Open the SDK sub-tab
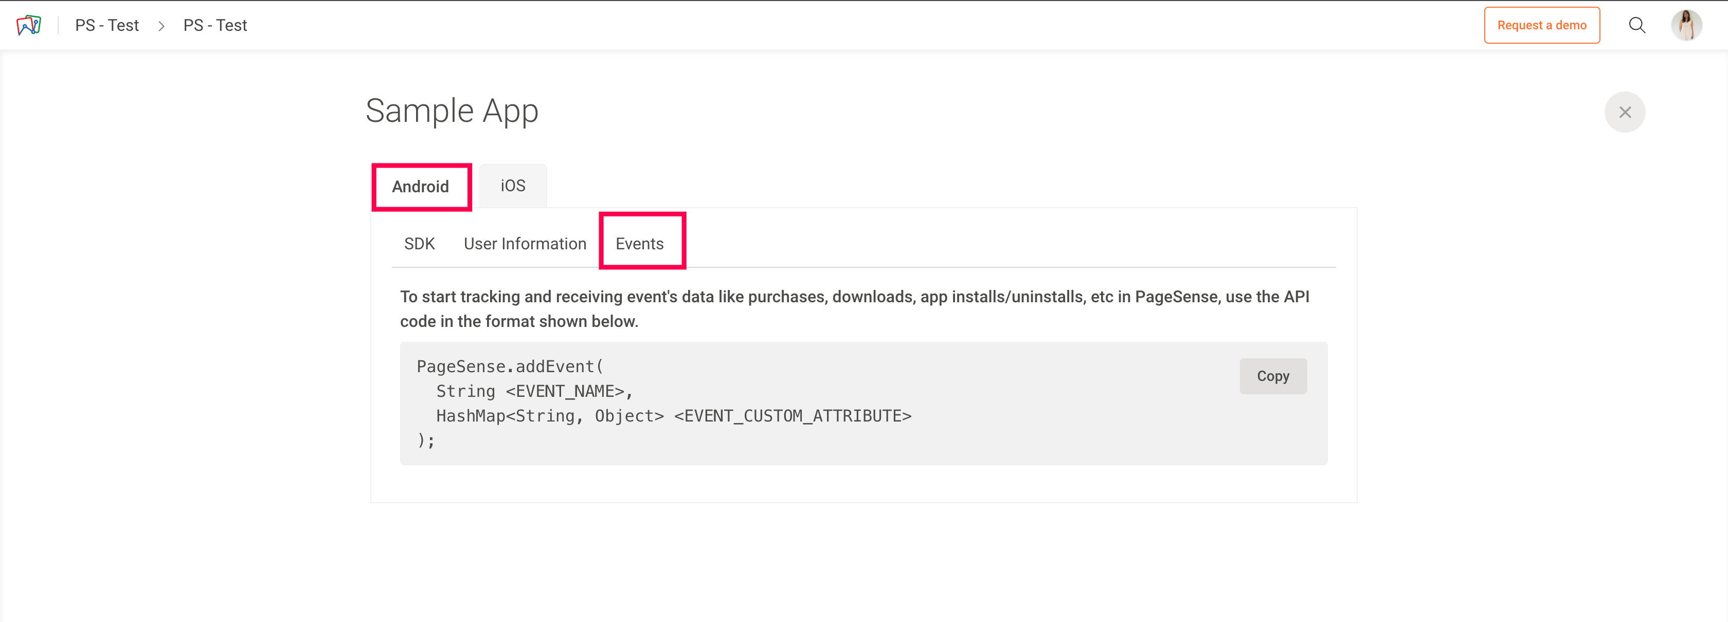 419,244
